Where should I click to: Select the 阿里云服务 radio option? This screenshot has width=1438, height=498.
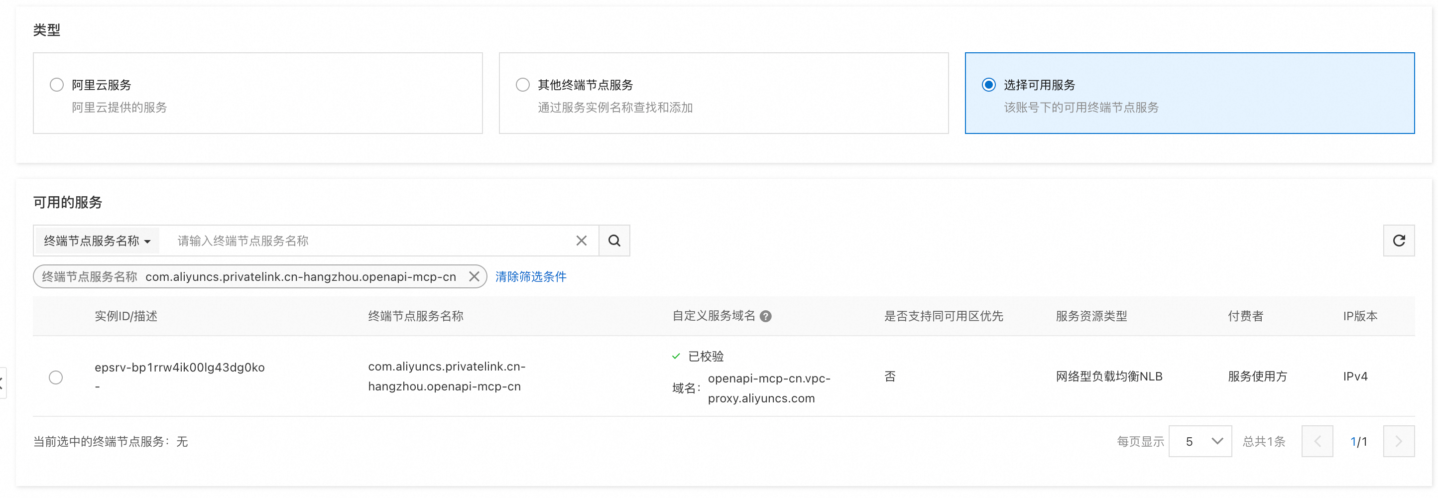(x=56, y=85)
